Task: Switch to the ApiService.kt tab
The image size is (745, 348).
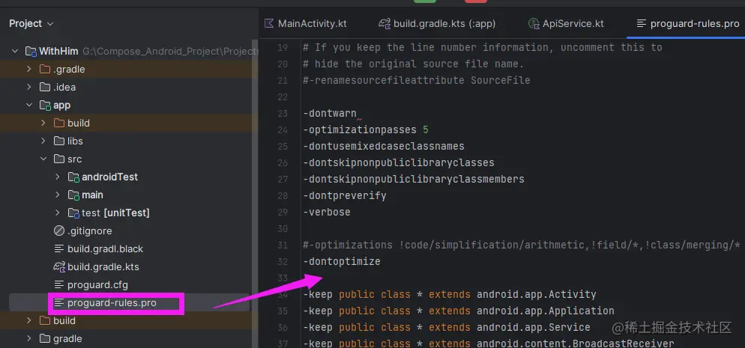Action: 574,23
